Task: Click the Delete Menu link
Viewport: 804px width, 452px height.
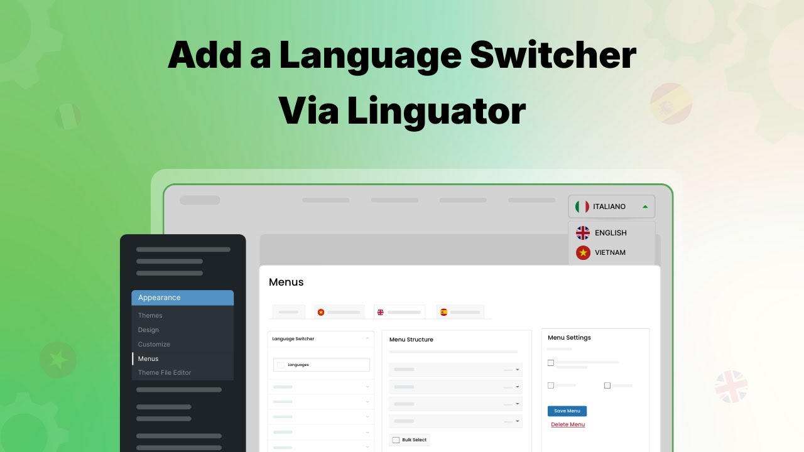Action: click(x=567, y=424)
